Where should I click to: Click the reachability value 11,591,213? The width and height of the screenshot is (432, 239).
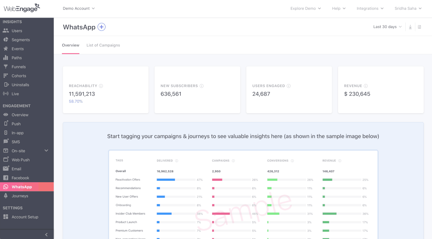coord(82,94)
